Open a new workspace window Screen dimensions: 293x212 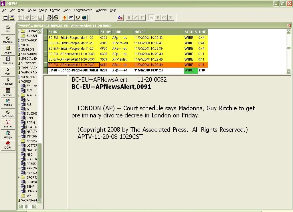(x=5, y=18)
